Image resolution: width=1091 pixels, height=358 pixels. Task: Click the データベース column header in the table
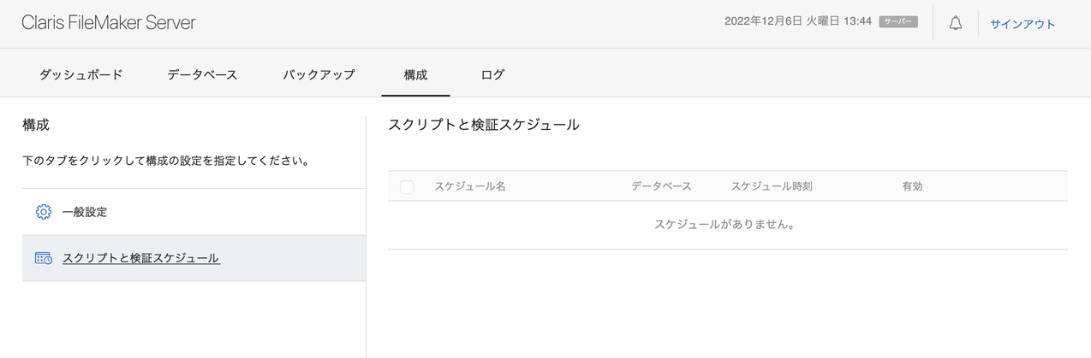[661, 186]
